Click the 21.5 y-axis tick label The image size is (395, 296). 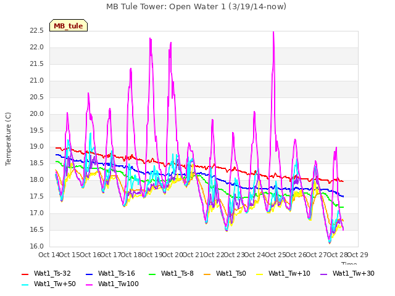(37, 64)
